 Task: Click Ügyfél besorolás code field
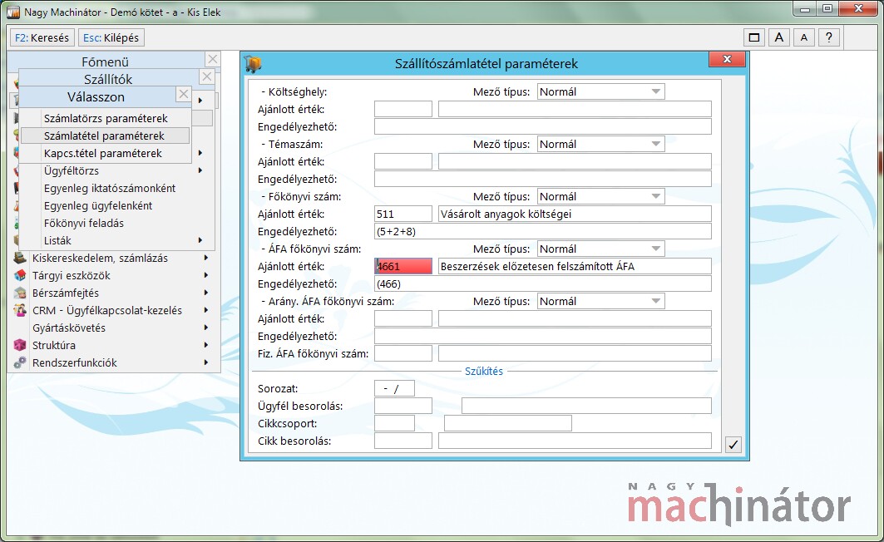pos(403,406)
